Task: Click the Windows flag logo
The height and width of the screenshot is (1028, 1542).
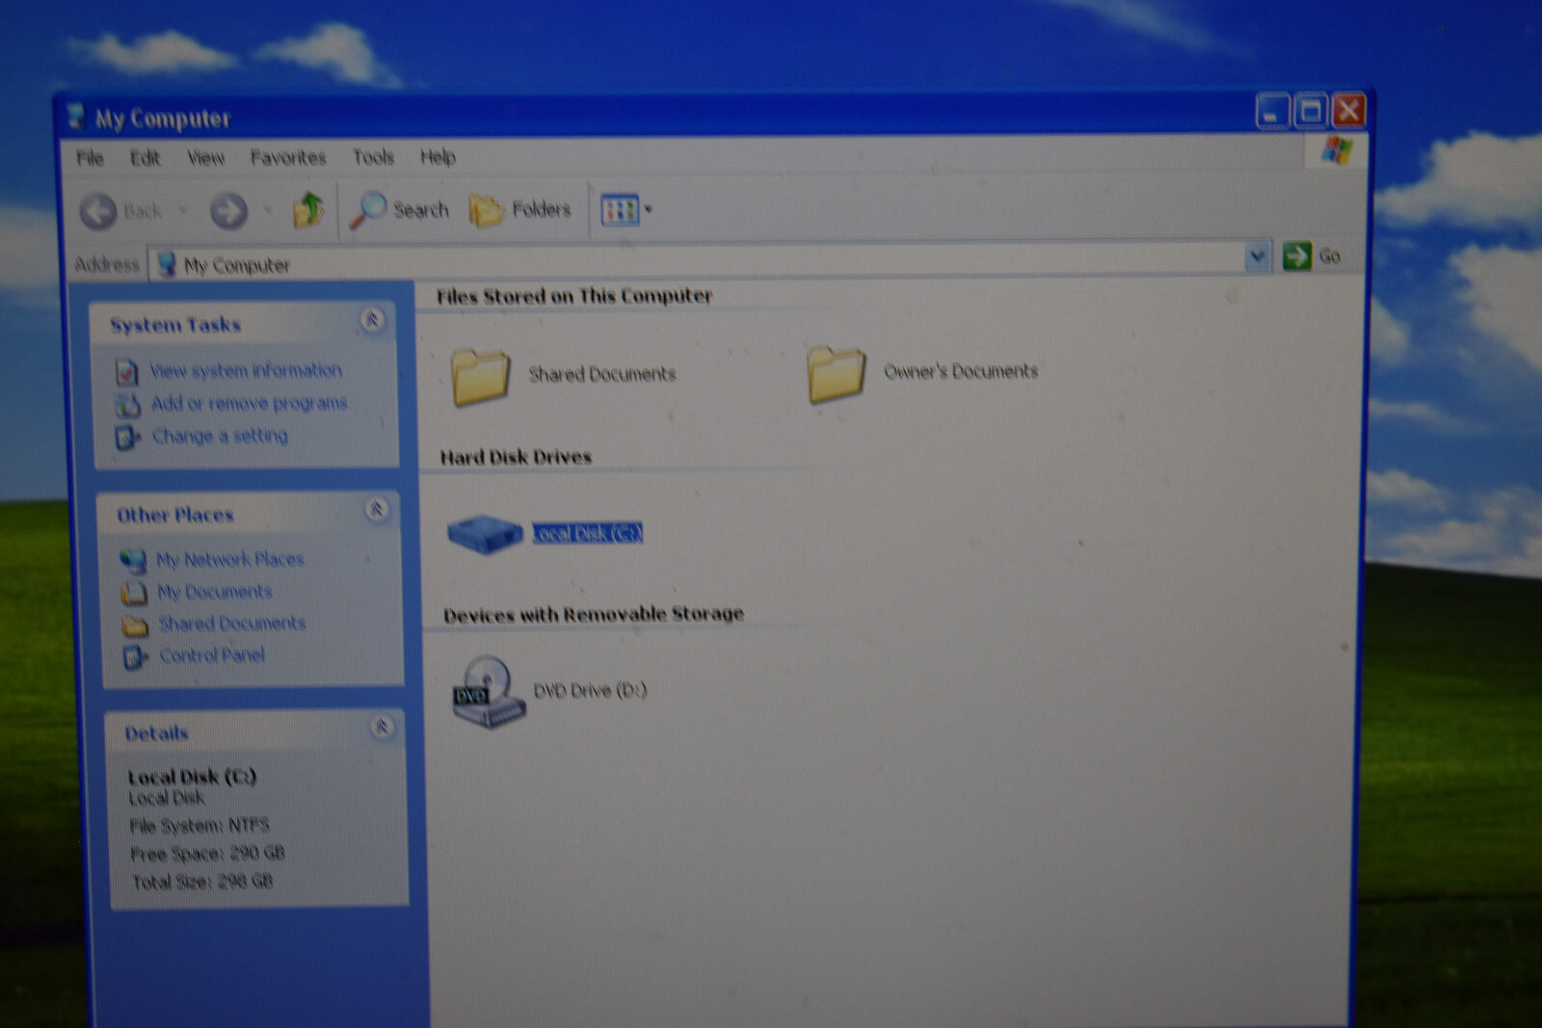Action: point(1337,150)
